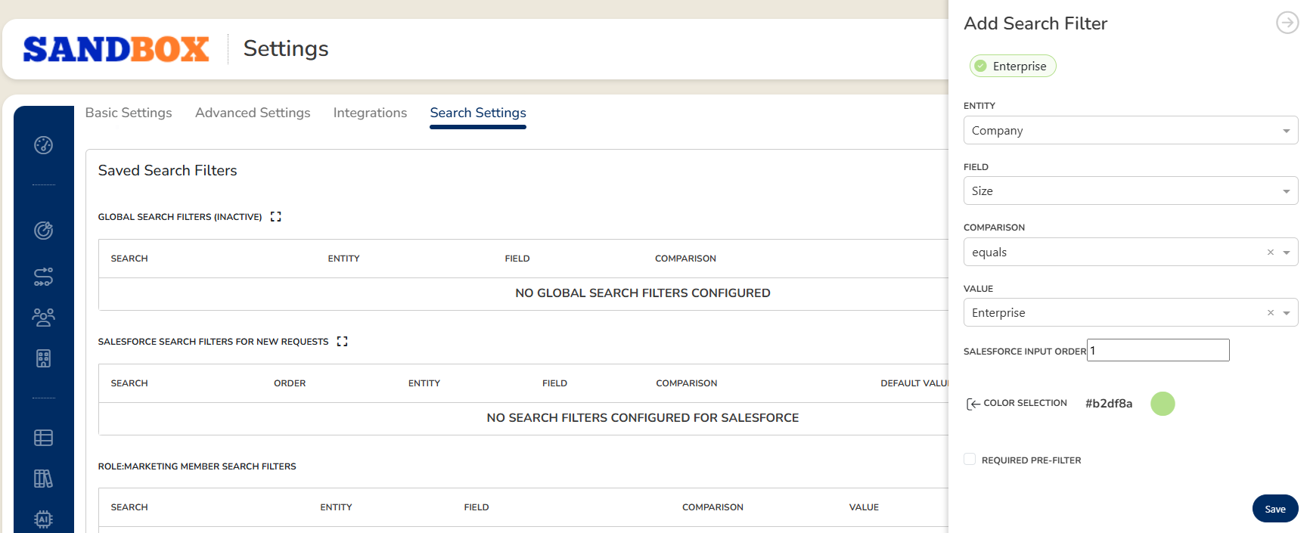Open the library books icon in sidebar
Image resolution: width=1310 pixels, height=533 pixels.
[43, 479]
